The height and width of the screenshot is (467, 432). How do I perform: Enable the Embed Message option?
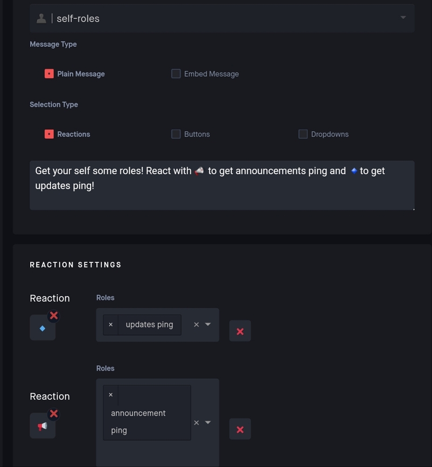point(176,73)
